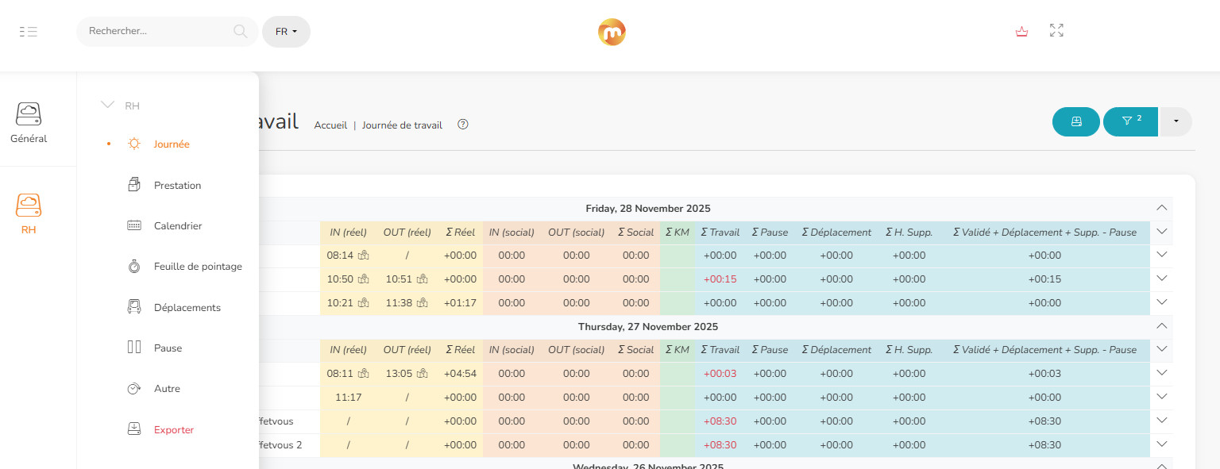
Task: Collapse the Thursday, 27 November 2025 section
Action: (1162, 326)
